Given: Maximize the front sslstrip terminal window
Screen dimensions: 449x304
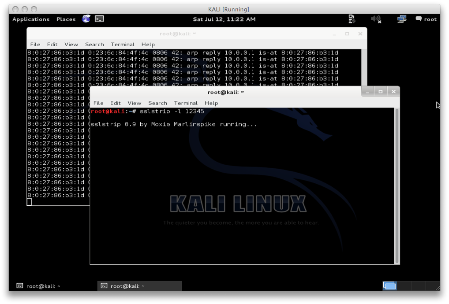Looking at the screenshot, I should click(x=380, y=92).
